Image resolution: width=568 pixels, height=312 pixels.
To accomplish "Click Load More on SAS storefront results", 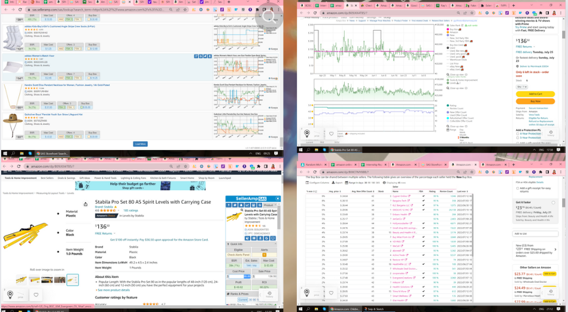I will (140, 144).
